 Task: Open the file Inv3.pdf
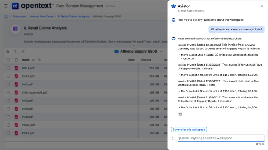(27, 109)
